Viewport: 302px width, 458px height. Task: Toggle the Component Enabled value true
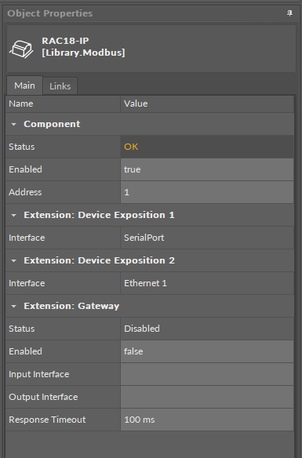207,169
